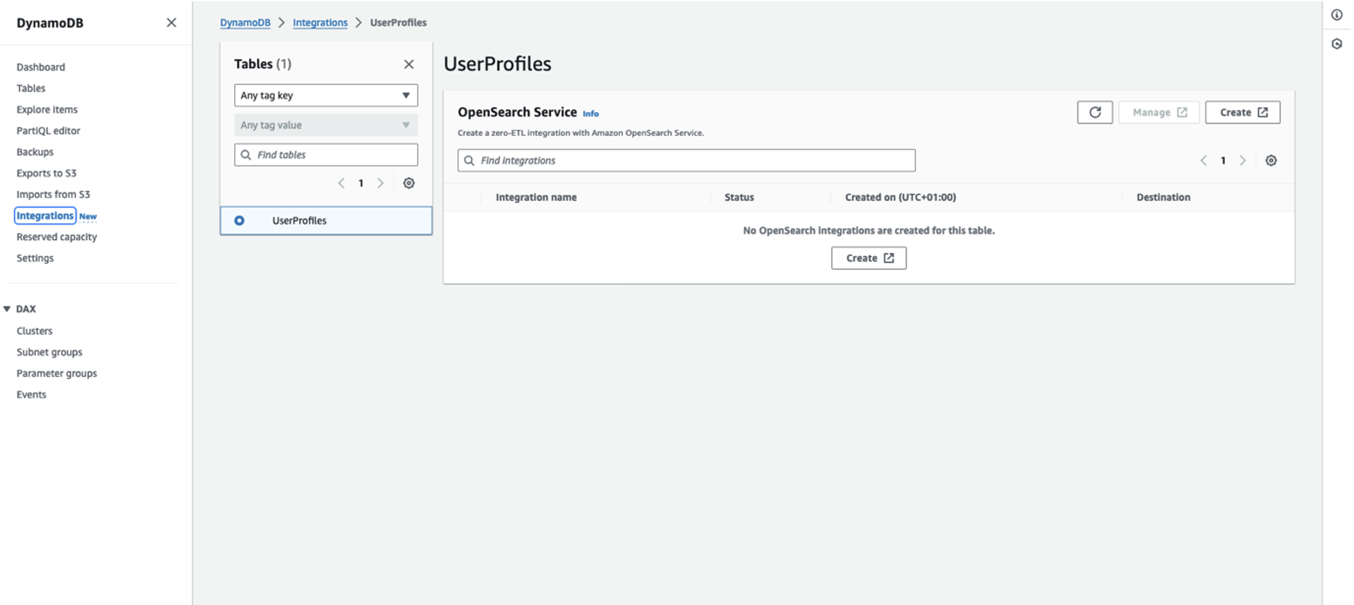Click the Find integrations search field
The height and width of the screenshot is (605, 1354).
(686, 160)
